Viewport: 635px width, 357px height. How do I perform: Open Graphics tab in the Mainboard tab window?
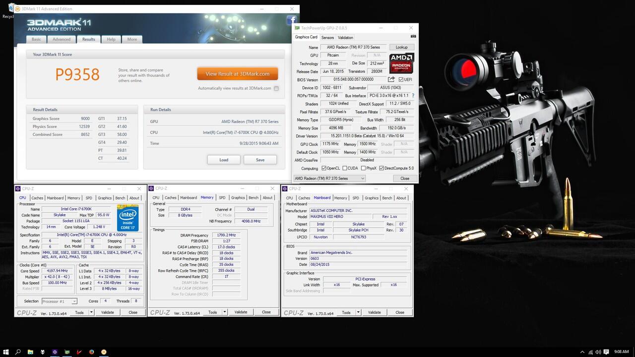click(372, 198)
